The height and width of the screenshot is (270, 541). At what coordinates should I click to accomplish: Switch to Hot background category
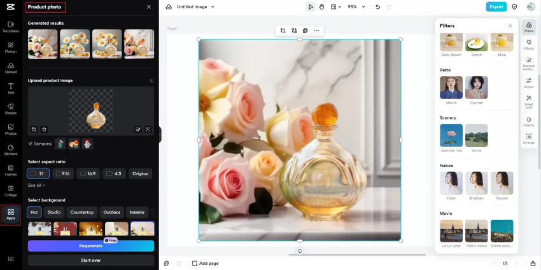tap(34, 212)
